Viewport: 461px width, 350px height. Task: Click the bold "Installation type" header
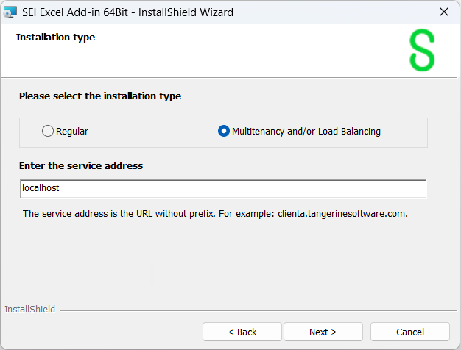[x=55, y=37]
